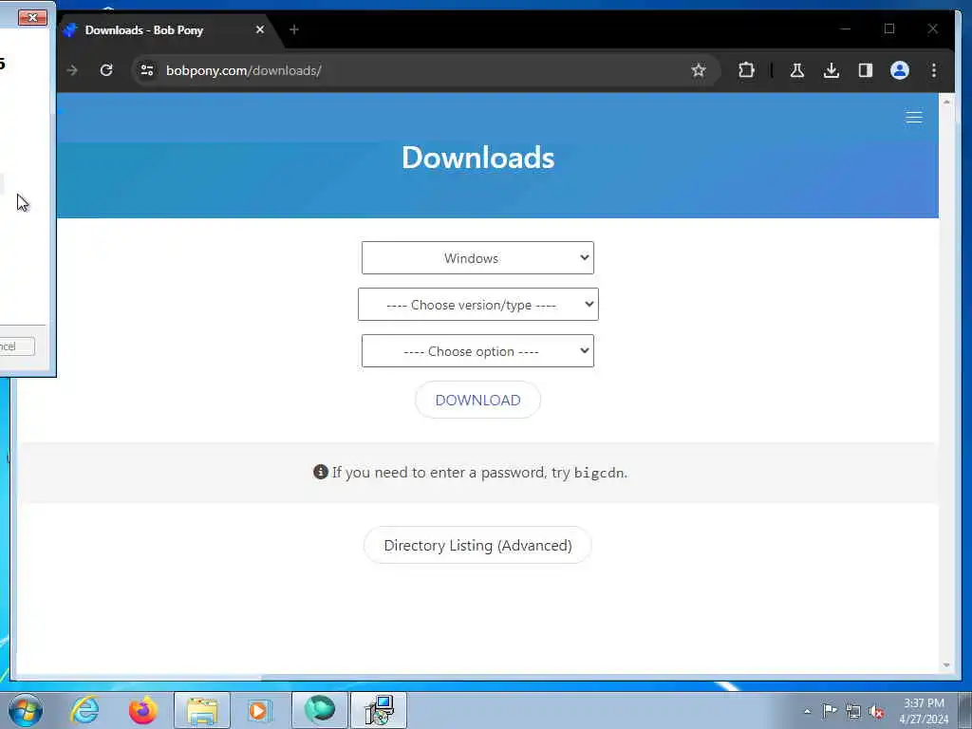This screenshot has height=729, width=972.
Task: Open the clock showing 3:37 PM
Action: (924, 710)
